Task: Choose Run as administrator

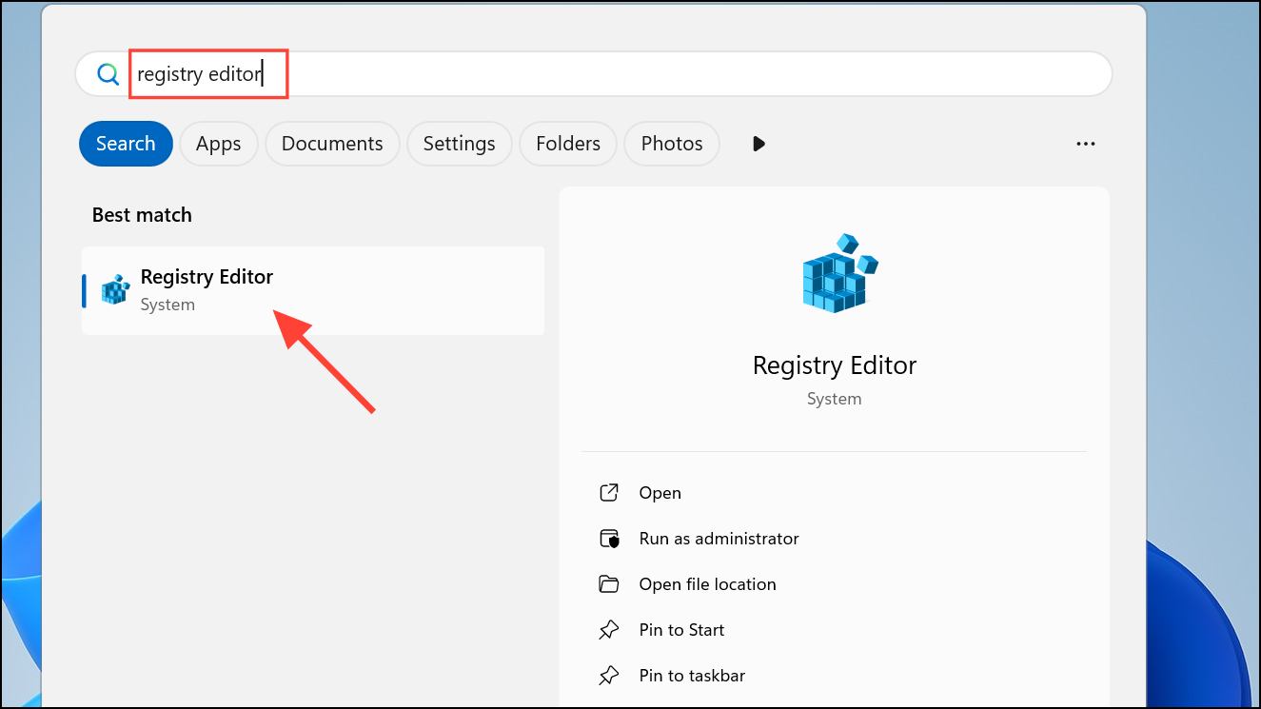Action: [x=719, y=539]
